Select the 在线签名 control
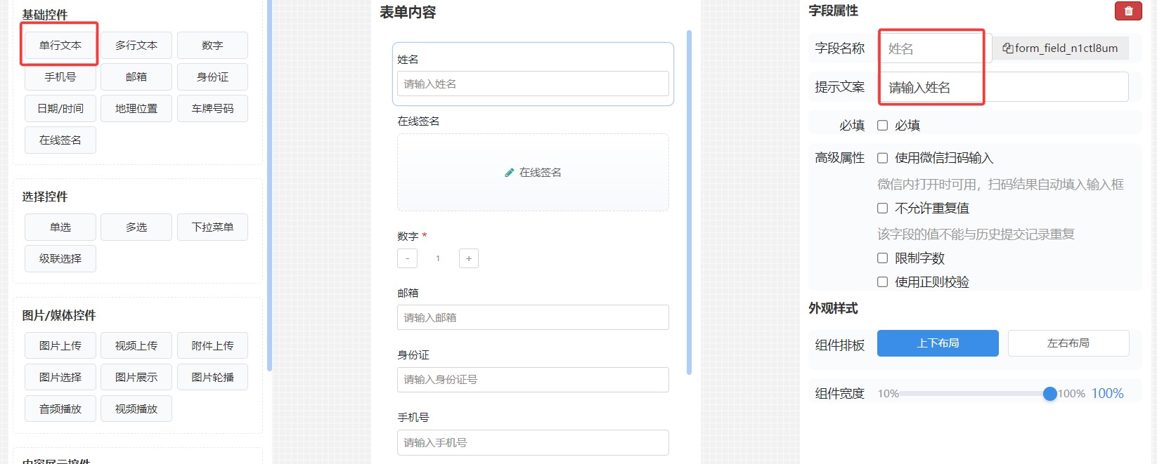The height and width of the screenshot is (464, 1157). [x=60, y=140]
